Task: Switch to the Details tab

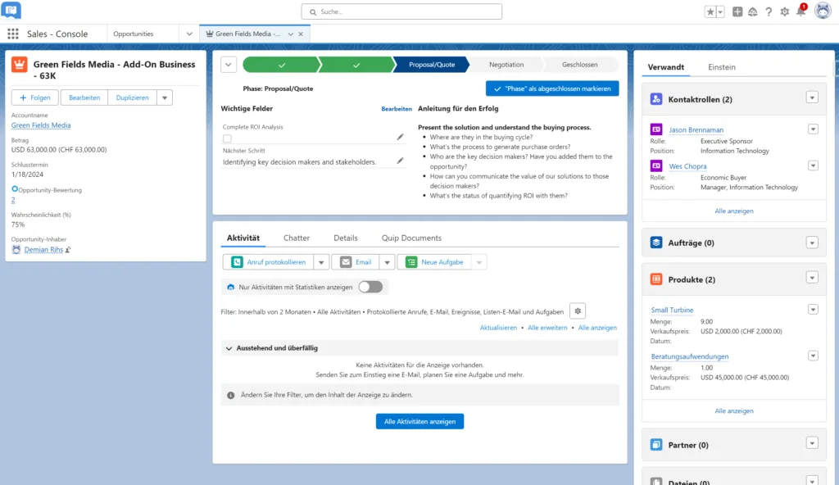Action: point(346,238)
